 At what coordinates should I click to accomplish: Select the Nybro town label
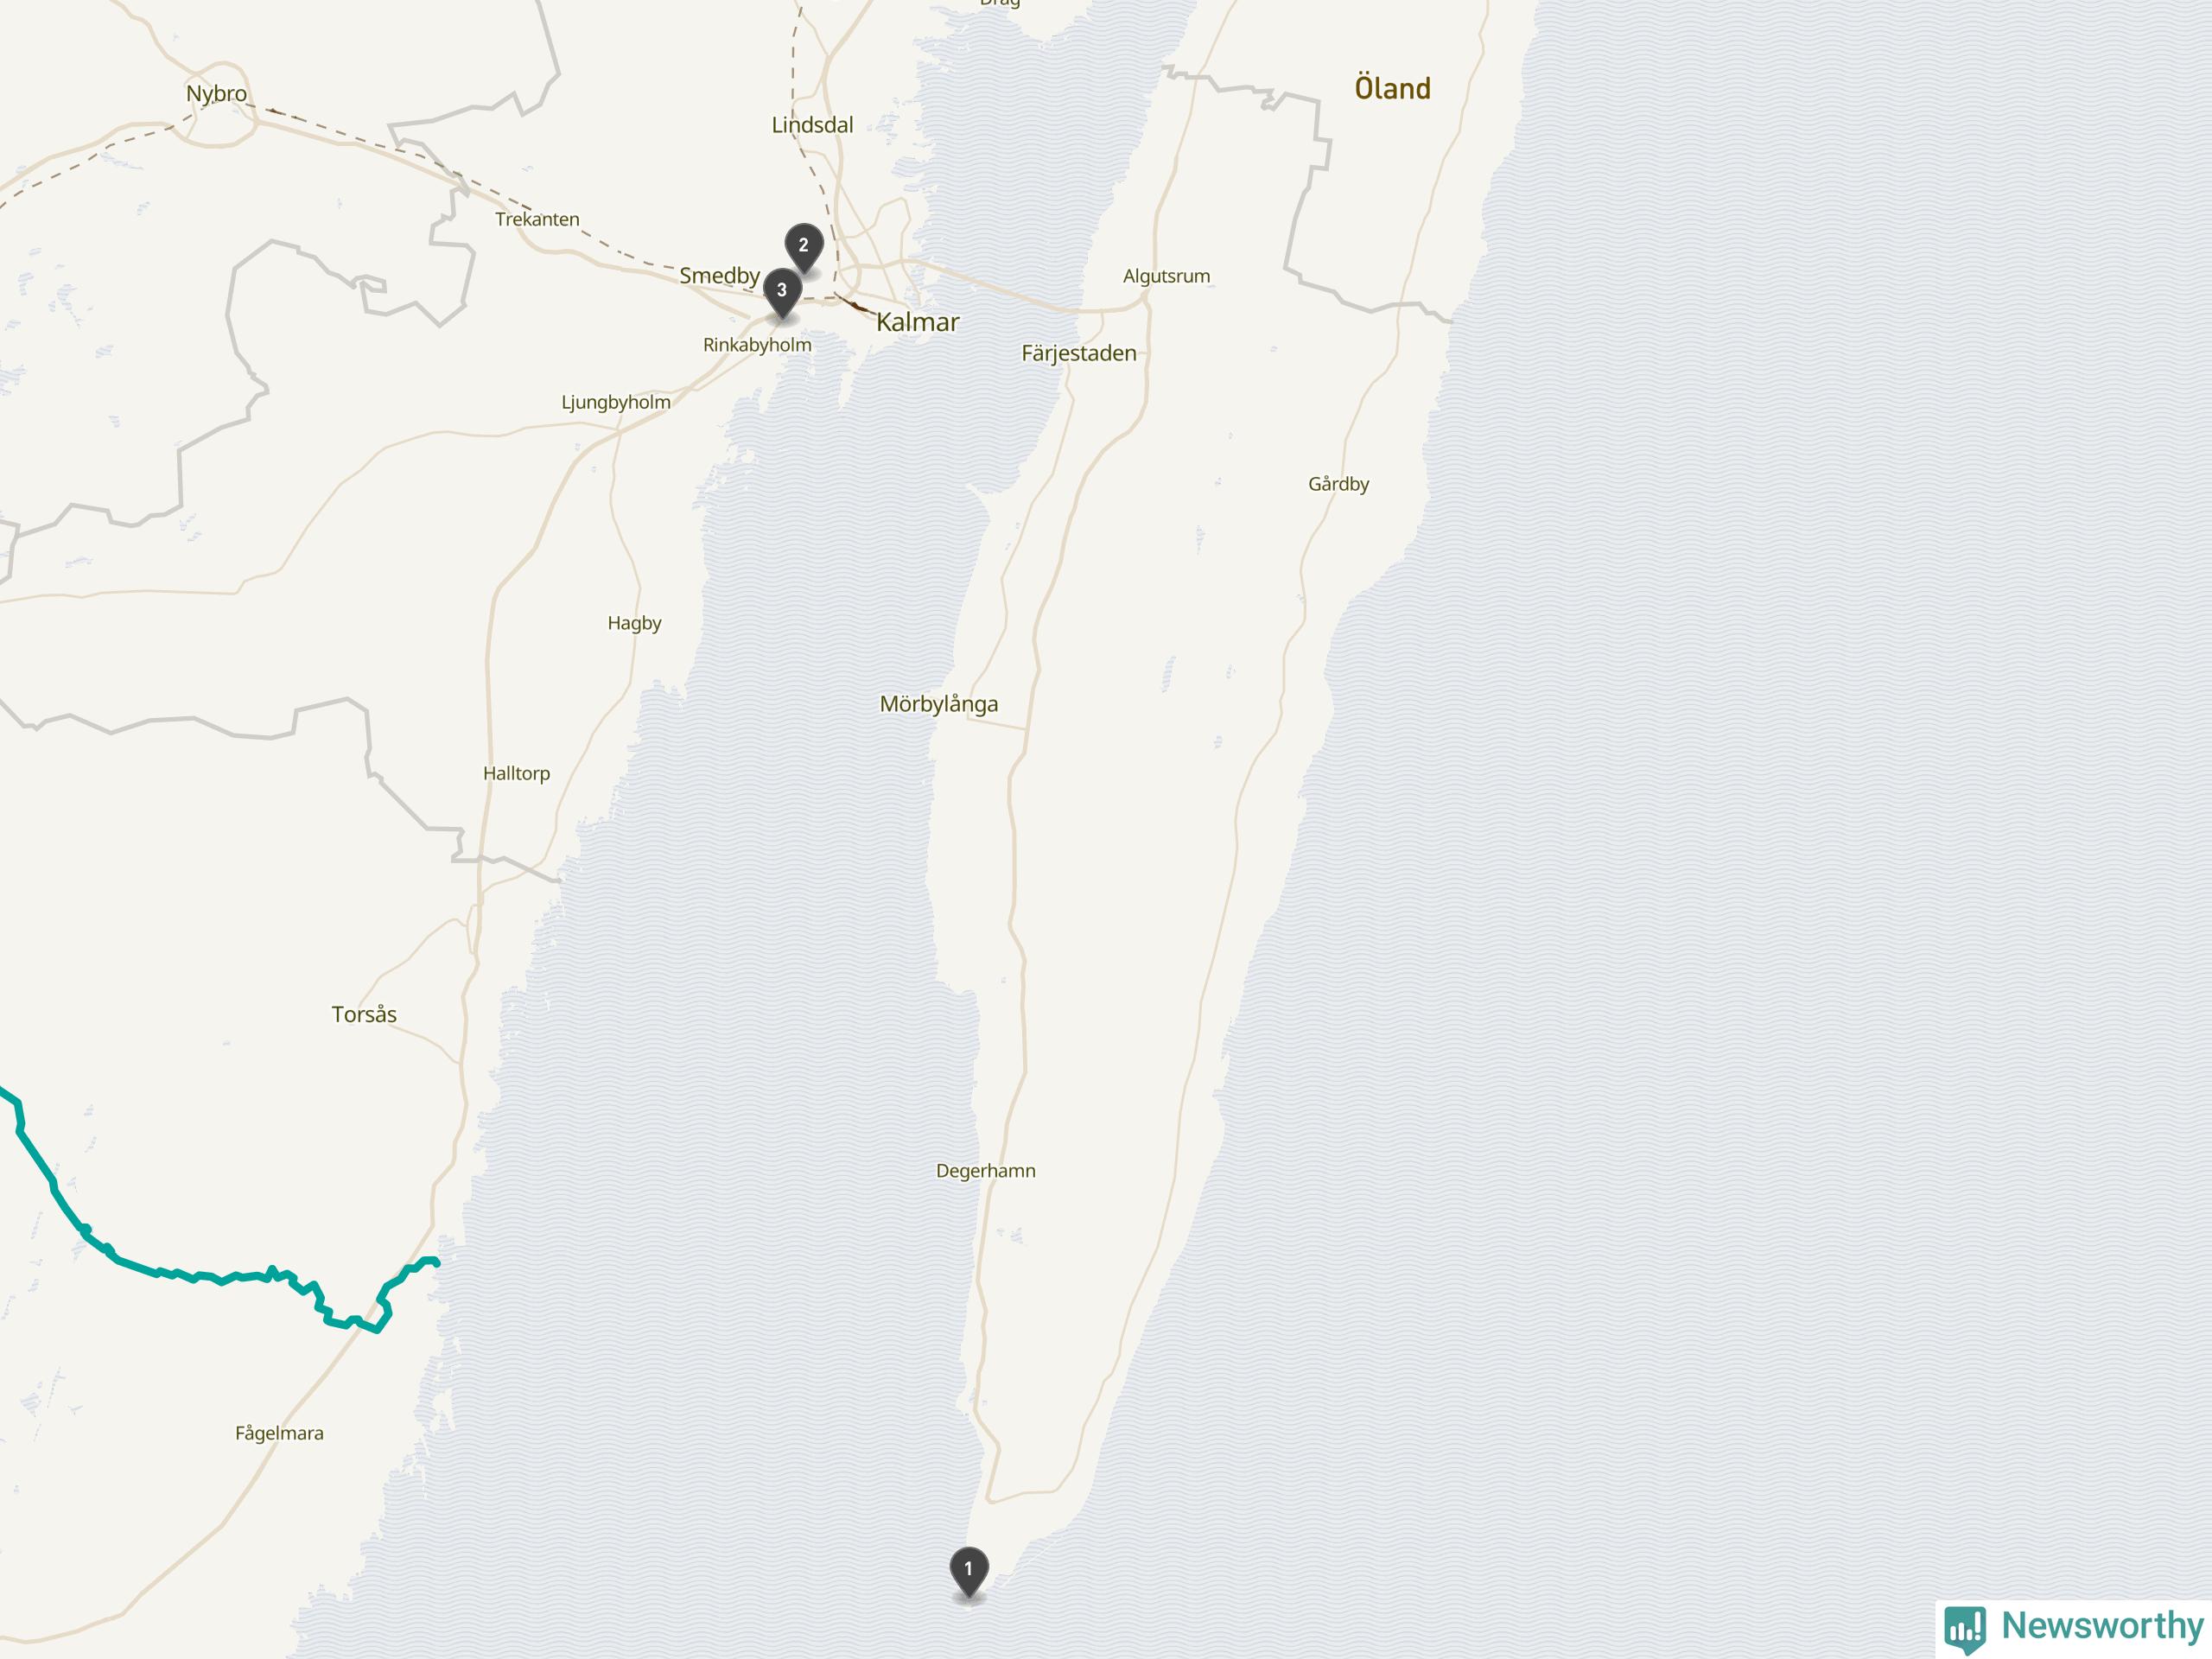(x=216, y=94)
